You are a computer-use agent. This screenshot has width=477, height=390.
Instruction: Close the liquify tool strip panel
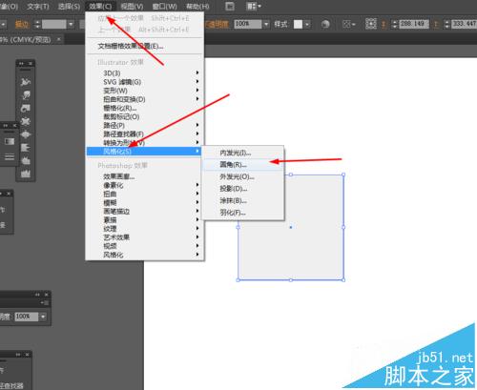point(31,64)
